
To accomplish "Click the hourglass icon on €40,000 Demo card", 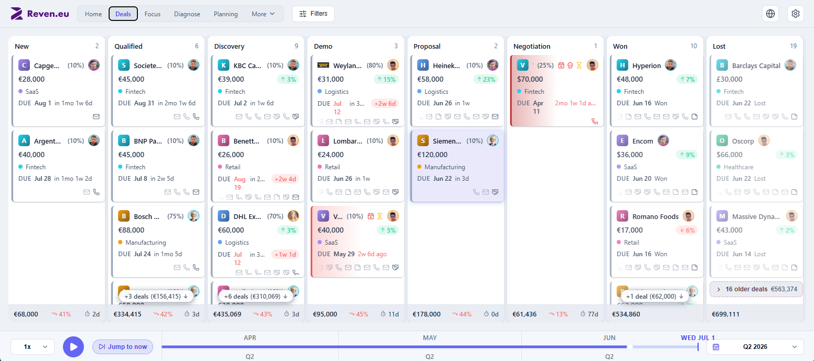I will click(380, 216).
